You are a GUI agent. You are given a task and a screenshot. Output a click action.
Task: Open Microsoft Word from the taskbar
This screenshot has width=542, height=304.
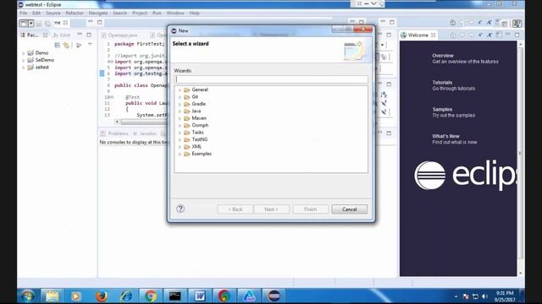coord(200,296)
